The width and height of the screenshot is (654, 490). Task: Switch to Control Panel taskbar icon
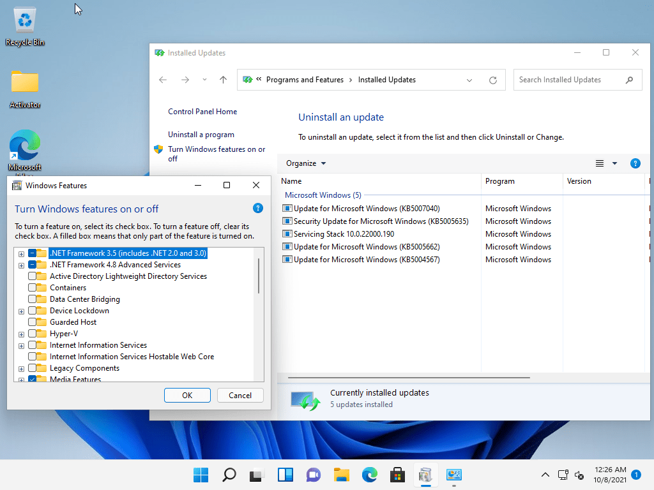click(x=454, y=475)
